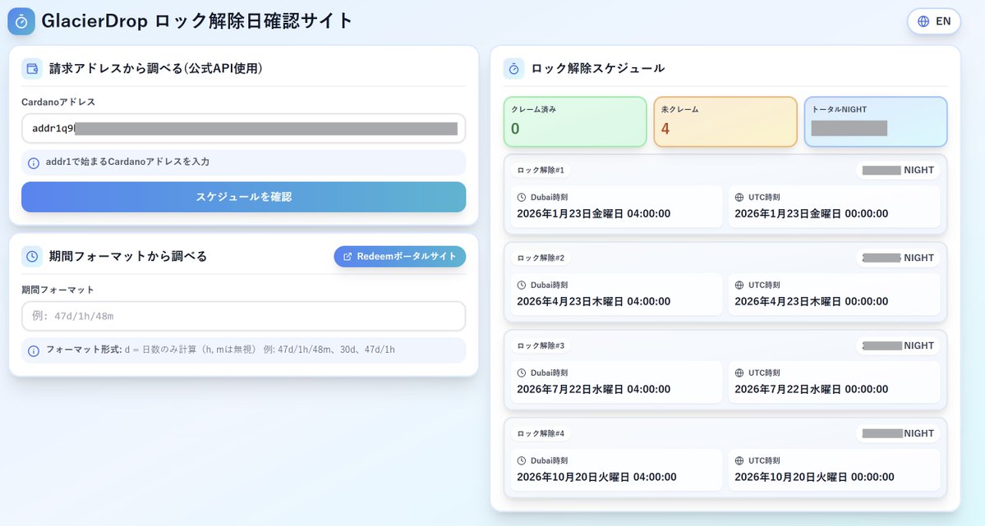The image size is (985, 526).
Task: Open the Redeemポータルサイト link button
Action: [399, 256]
